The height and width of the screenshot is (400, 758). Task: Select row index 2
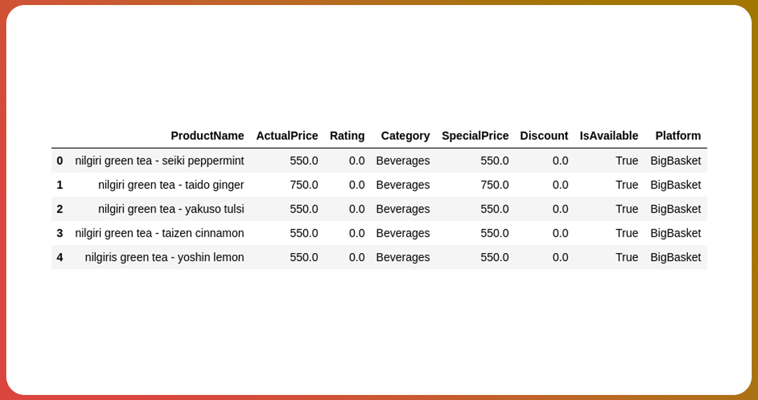tap(60, 209)
